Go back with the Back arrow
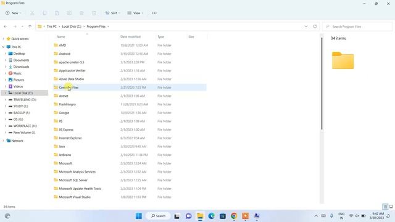Viewport: 395px width, 222px height. pyautogui.click(x=6, y=27)
